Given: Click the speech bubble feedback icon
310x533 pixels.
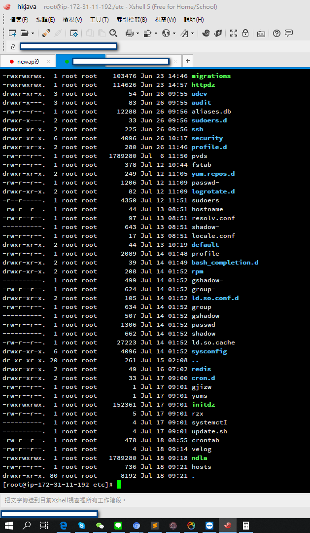Looking at the screenshot, I should (289, 33).
